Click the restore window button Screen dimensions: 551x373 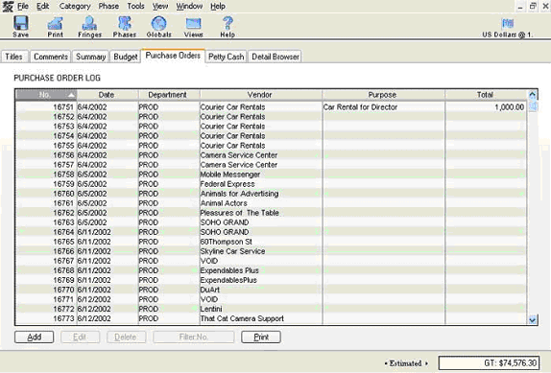[x=533, y=6]
